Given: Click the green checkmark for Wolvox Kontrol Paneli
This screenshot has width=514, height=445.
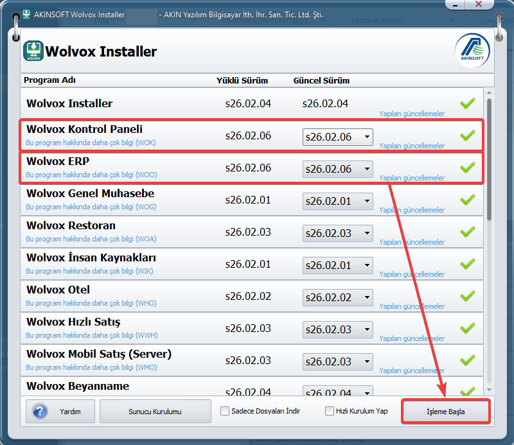Looking at the screenshot, I should [467, 135].
